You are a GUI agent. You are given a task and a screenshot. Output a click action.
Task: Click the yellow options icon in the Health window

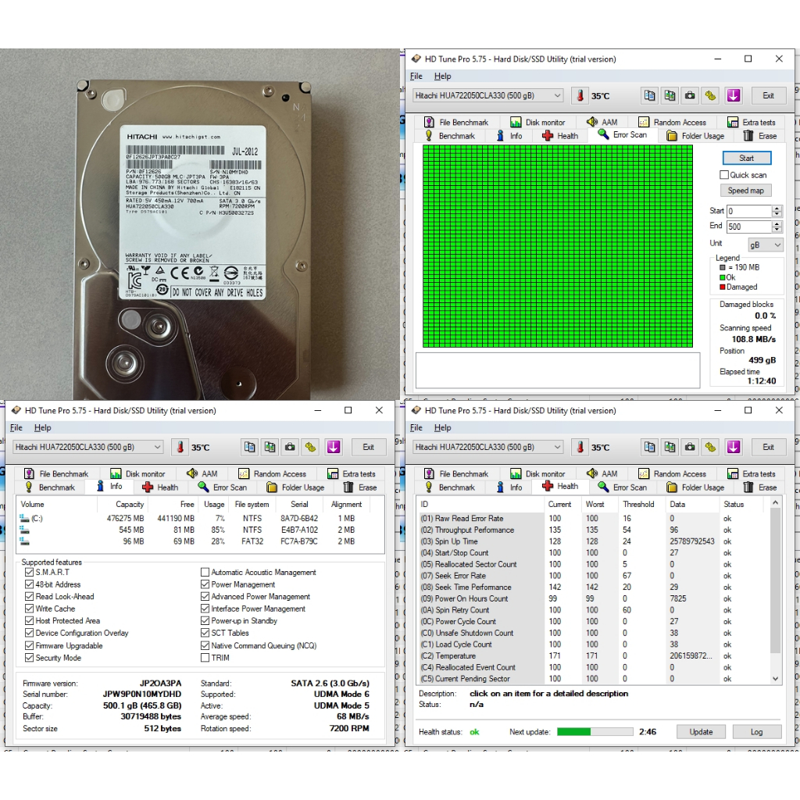coord(710,447)
